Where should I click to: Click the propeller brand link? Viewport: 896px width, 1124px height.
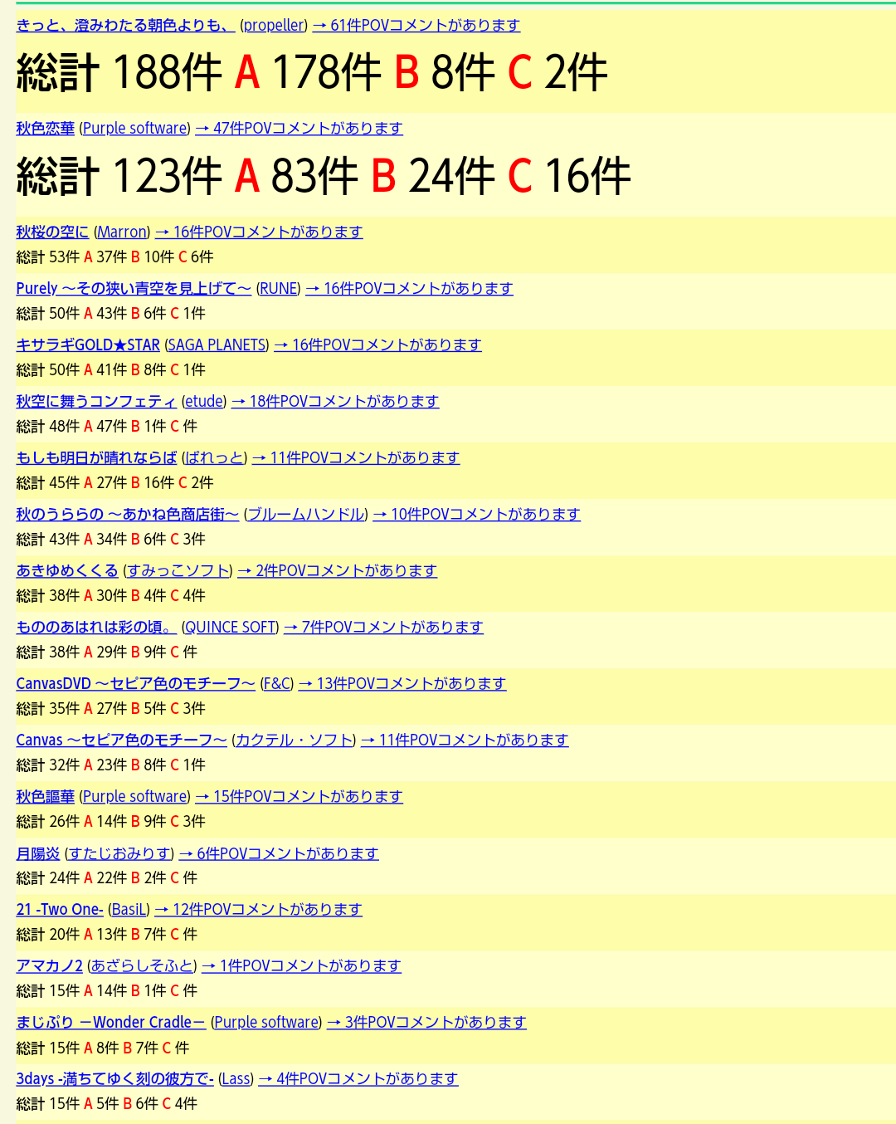(274, 26)
